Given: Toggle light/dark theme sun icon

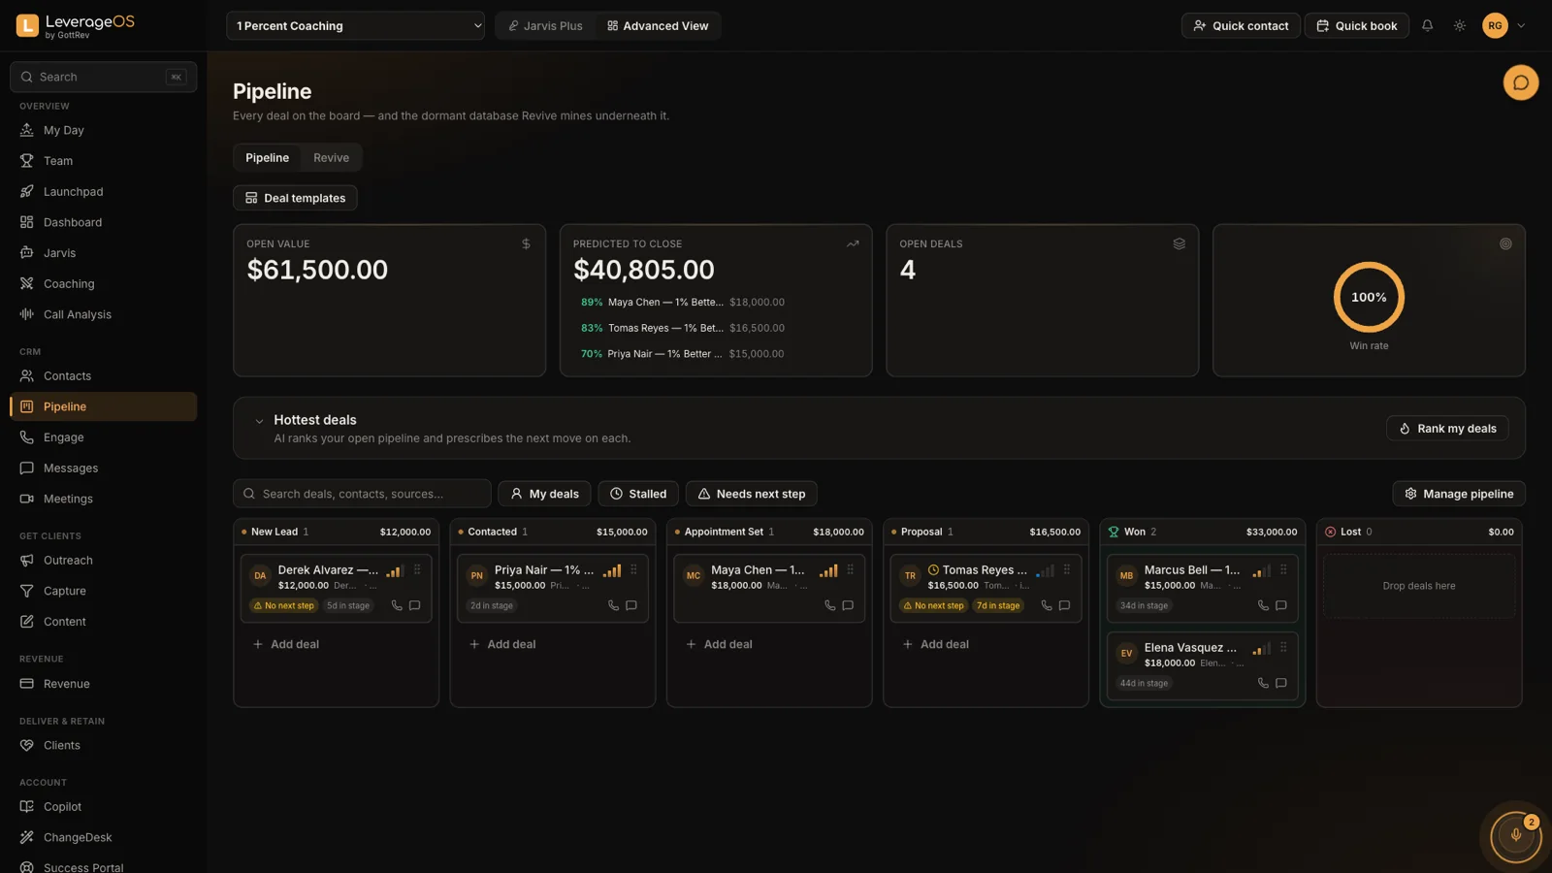Looking at the screenshot, I should coord(1459,25).
